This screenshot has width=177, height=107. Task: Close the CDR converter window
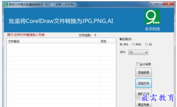click(x=168, y=4)
